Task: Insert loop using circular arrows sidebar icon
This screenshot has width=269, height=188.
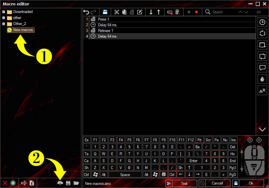Action: 262,33
